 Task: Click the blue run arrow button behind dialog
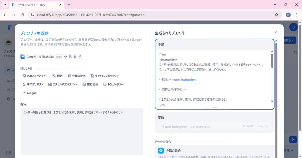(293, 139)
